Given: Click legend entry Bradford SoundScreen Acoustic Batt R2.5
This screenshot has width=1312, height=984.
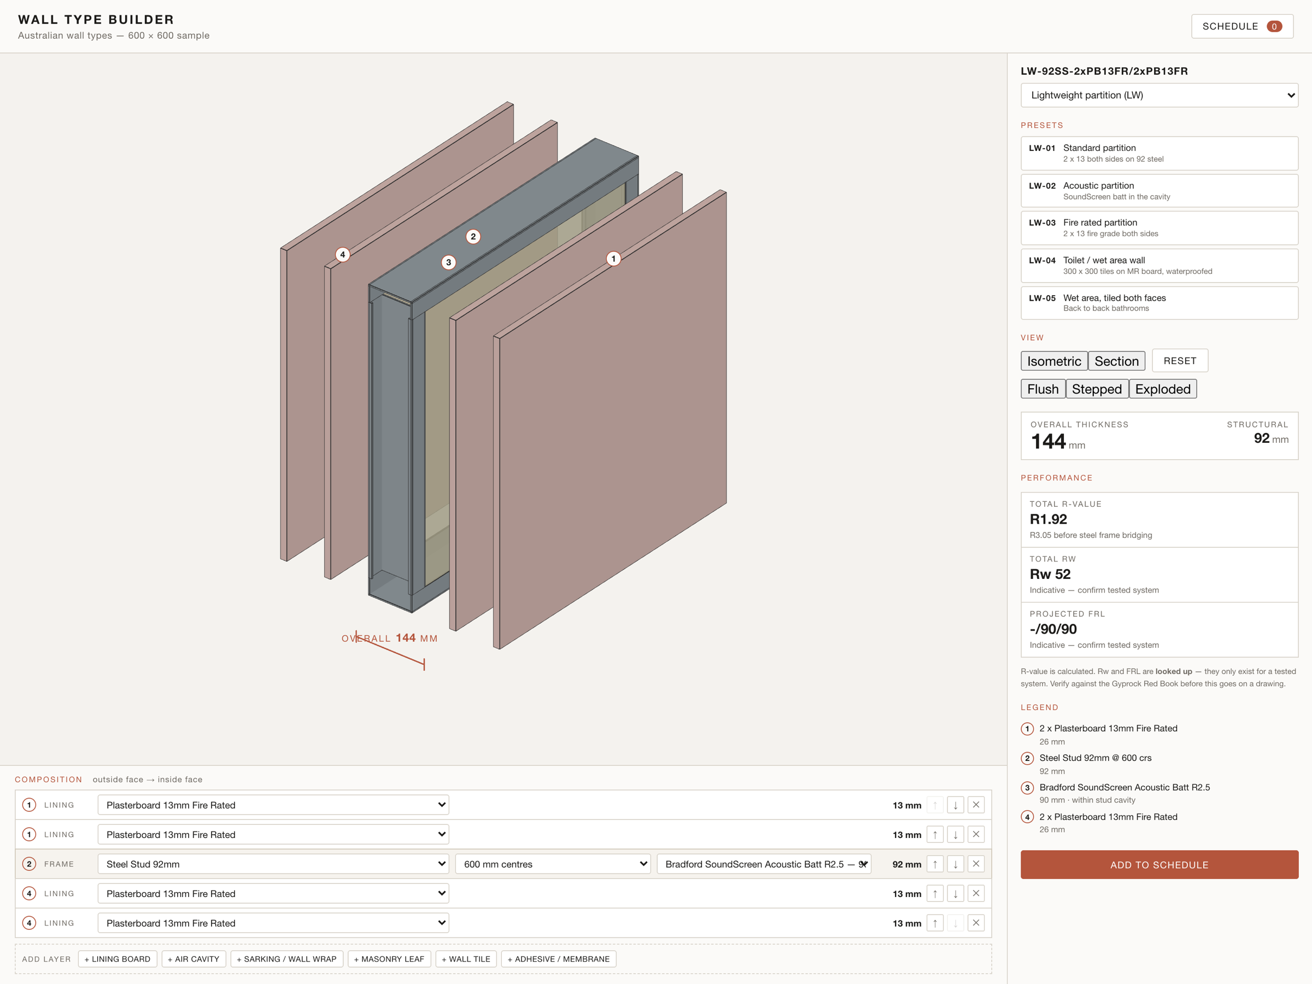Looking at the screenshot, I should [x=1124, y=788].
